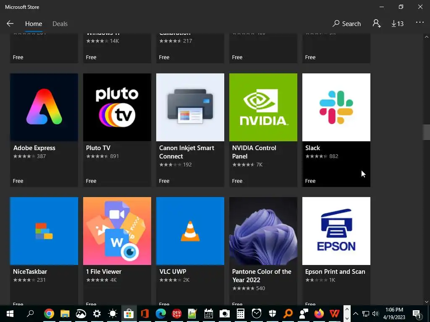Click the 891 rating count of Pluto TV
Screen dimensions: 430x322
point(114,156)
